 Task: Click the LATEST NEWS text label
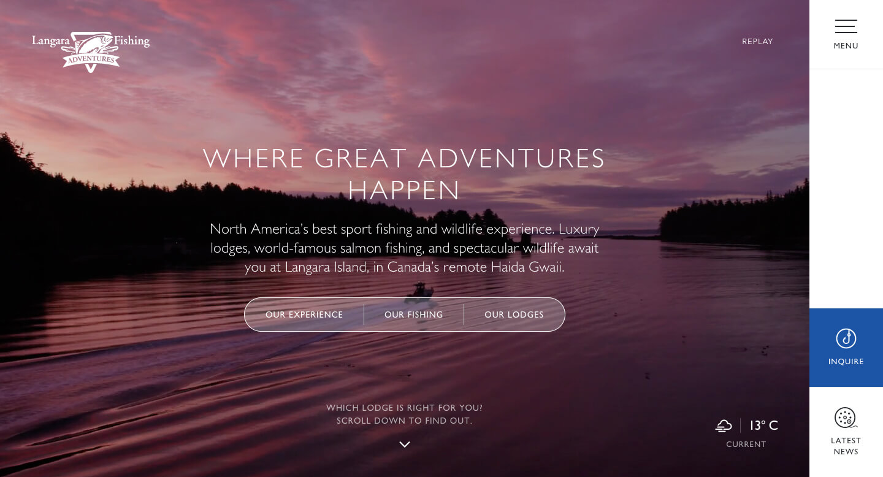[846, 446]
